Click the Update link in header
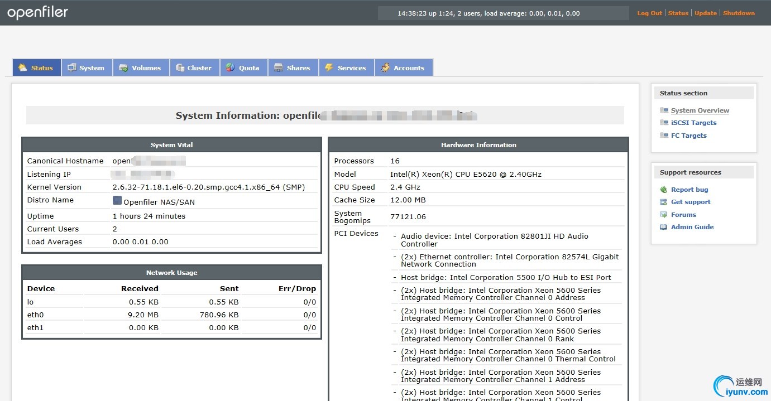This screenshot has height=401, width=771. click(x=706, y=13)
